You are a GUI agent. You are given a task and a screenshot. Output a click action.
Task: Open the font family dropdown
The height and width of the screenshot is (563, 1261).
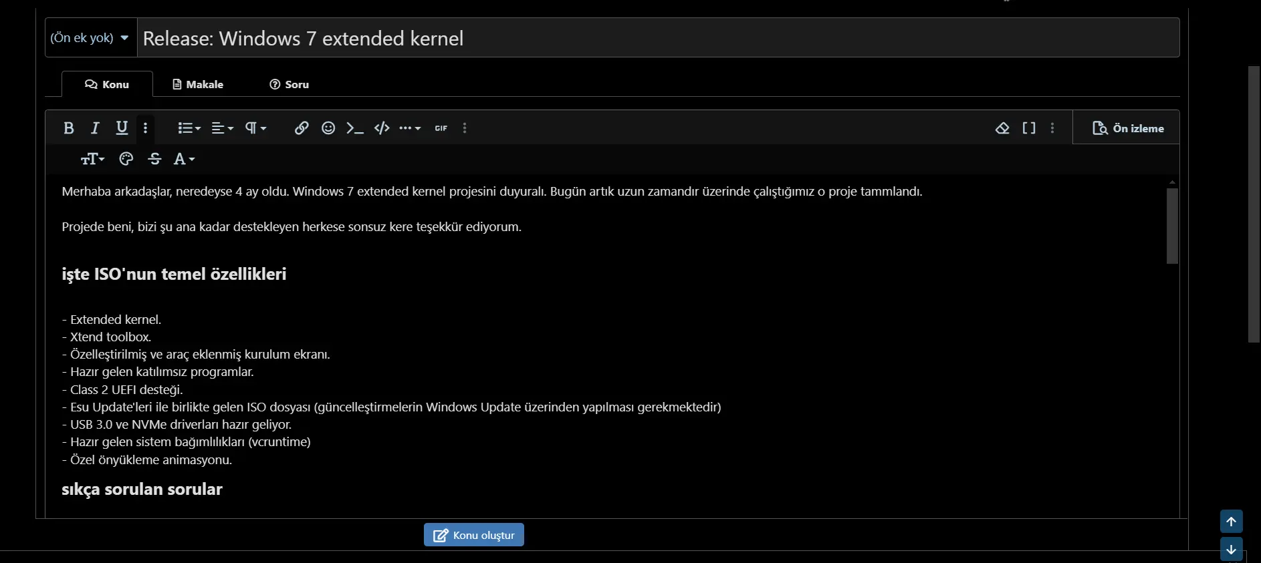[x=184, y=159]
